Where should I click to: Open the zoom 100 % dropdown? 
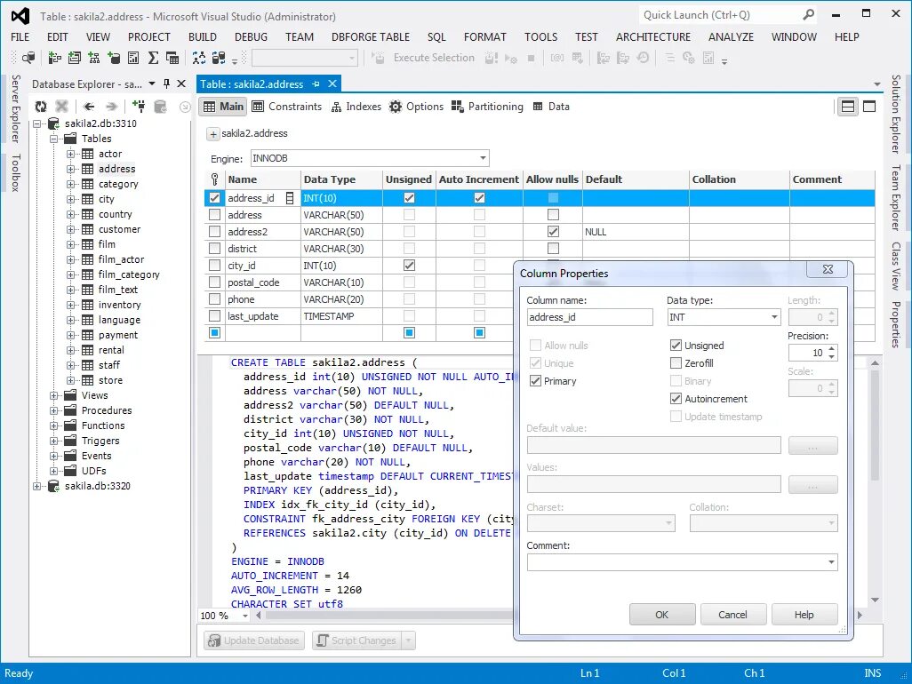click(244, 616)
